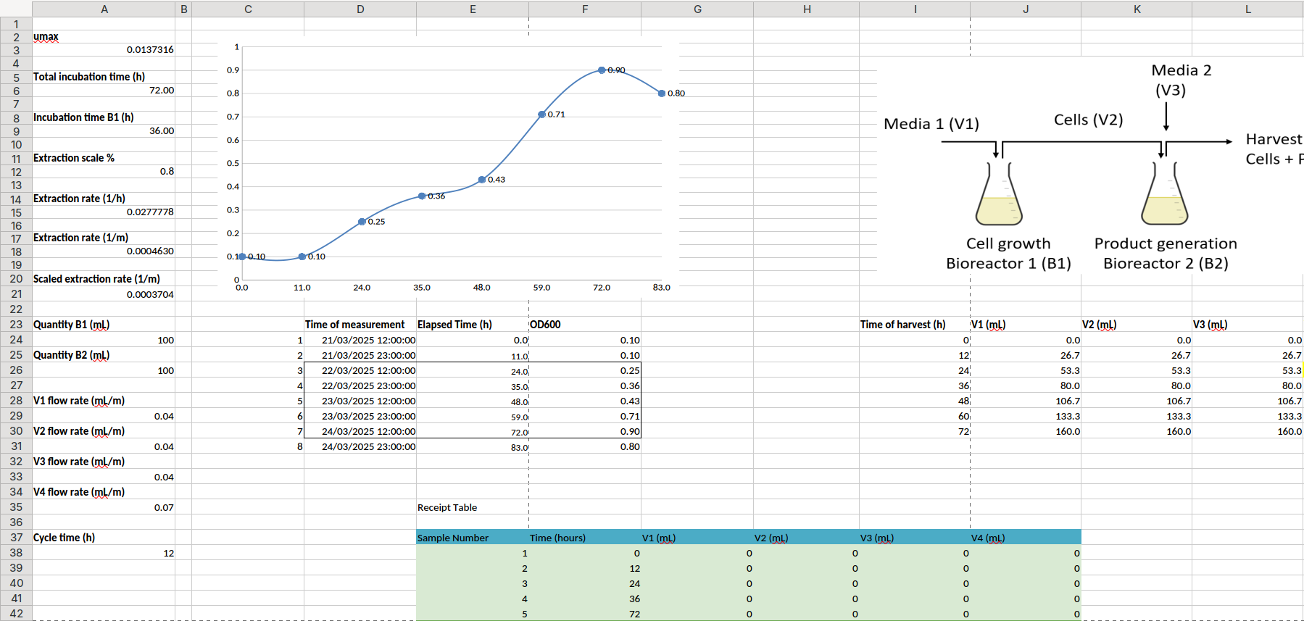The width and height of the screenshot is (1304, 621).
Task: Click the 0.25 data point in chart
Action: pyautogui.click(x=362, y=222)
